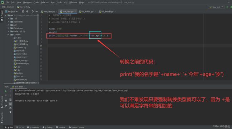232x129 pixels.
Task: Toggle scroll to end of console output
Action: [10, 104]
